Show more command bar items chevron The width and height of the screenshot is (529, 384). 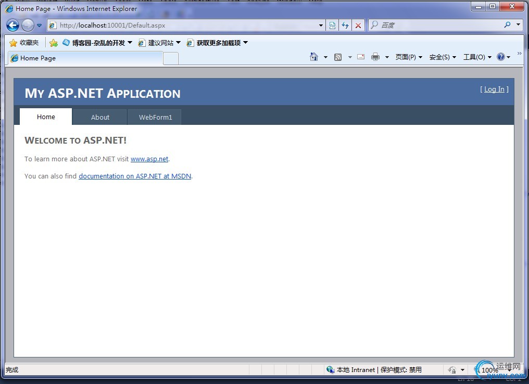click(x=519, y=53)
